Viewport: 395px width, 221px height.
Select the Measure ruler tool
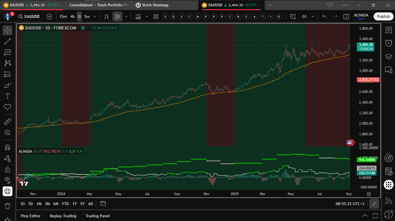pos(8,122)
